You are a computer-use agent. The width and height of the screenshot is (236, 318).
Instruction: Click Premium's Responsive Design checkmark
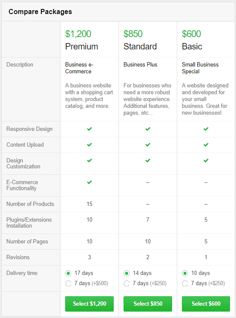[x=89, y=129]
